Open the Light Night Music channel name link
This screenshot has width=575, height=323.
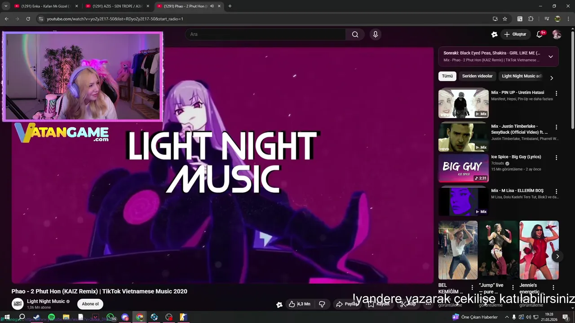[x=46, y=301]
